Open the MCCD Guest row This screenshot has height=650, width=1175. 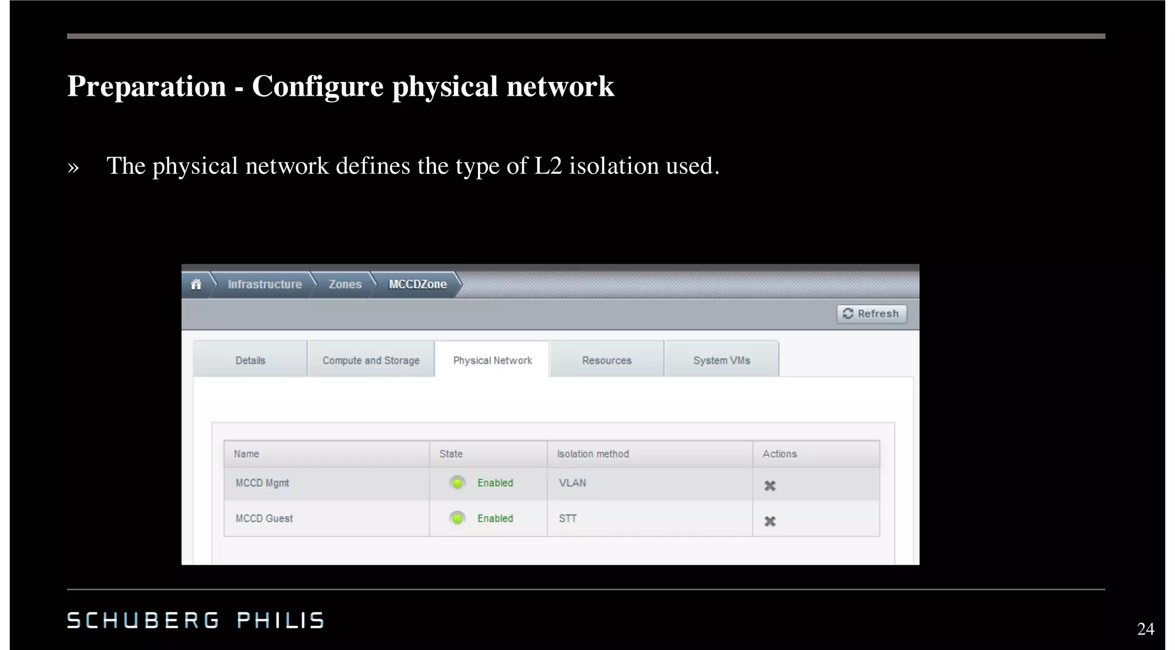(x=551, y=519)
